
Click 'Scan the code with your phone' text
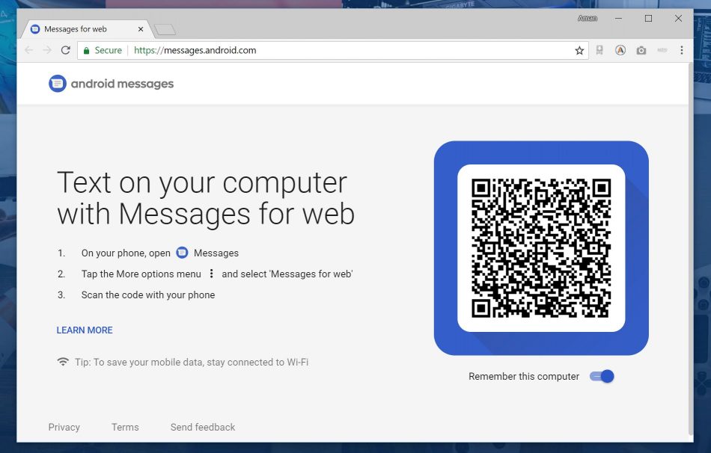(x=148, y=295)
